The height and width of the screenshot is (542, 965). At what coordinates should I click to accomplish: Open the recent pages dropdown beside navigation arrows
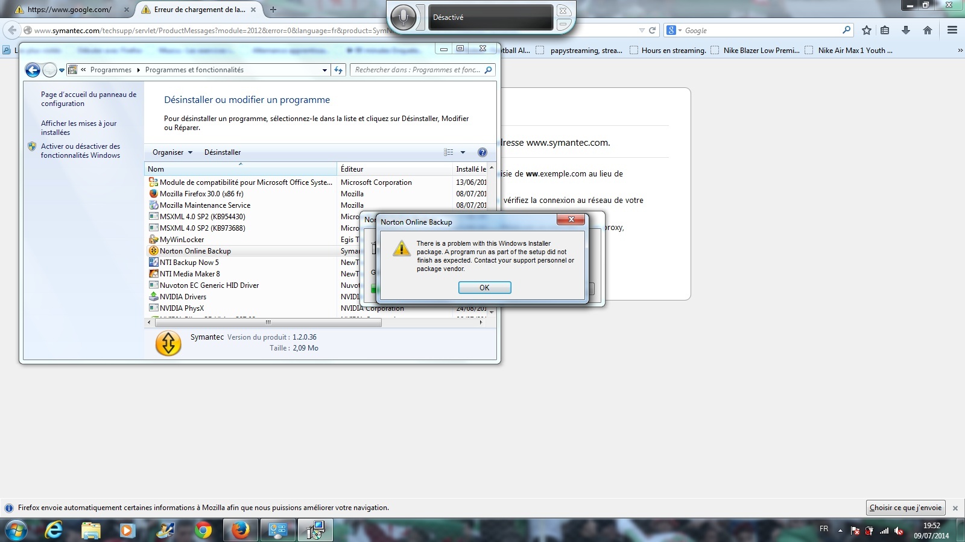(62, 70)
